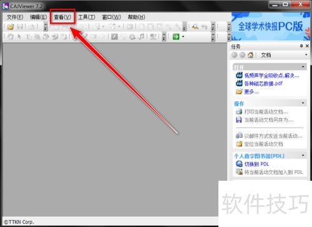Maximize the CAJViewer window
312x227 pixels.
point(285,4)
